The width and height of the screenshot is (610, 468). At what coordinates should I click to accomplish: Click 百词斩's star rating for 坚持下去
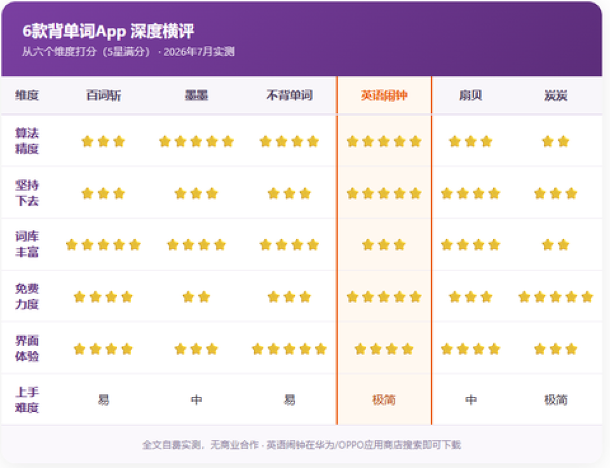click(x=103, y=193)
